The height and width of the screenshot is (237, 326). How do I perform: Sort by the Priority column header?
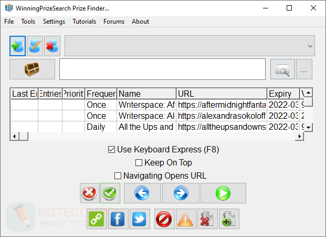point(73,94)
